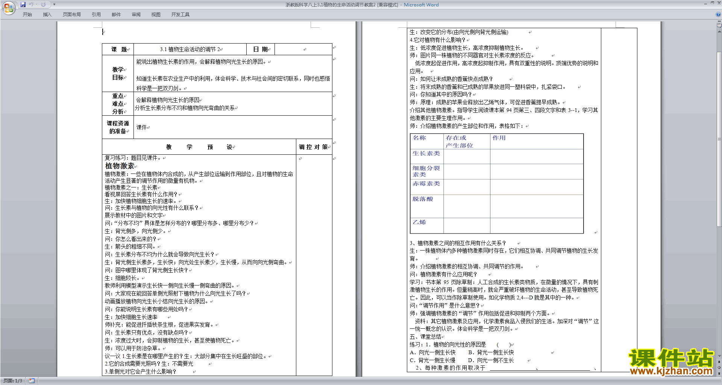Open the Customize Quick Access Toolbar dropdown
This screenshot has height=385, width=722.
pyautogui.click(x=54, y=5)
